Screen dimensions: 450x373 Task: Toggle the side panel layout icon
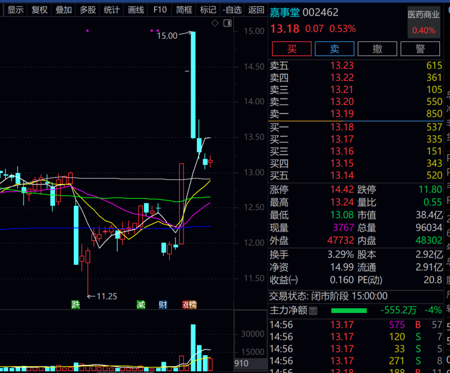pos(227,23)
